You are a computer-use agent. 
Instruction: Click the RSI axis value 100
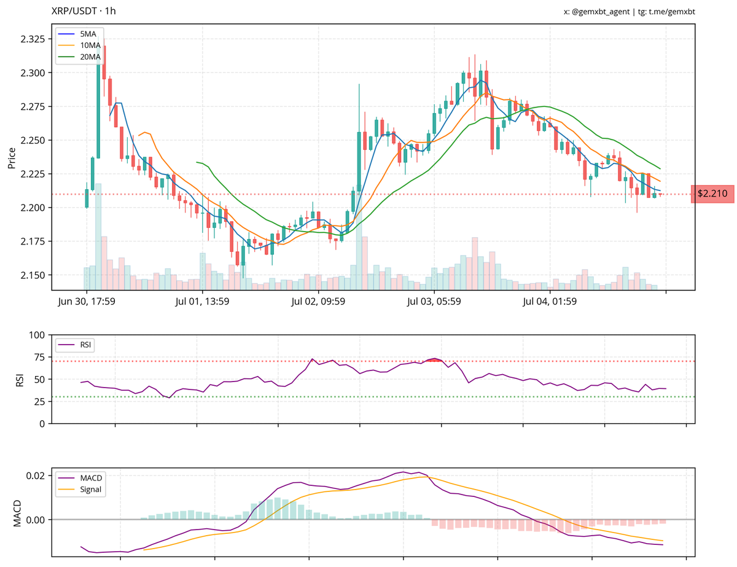[x=37, y=335]
